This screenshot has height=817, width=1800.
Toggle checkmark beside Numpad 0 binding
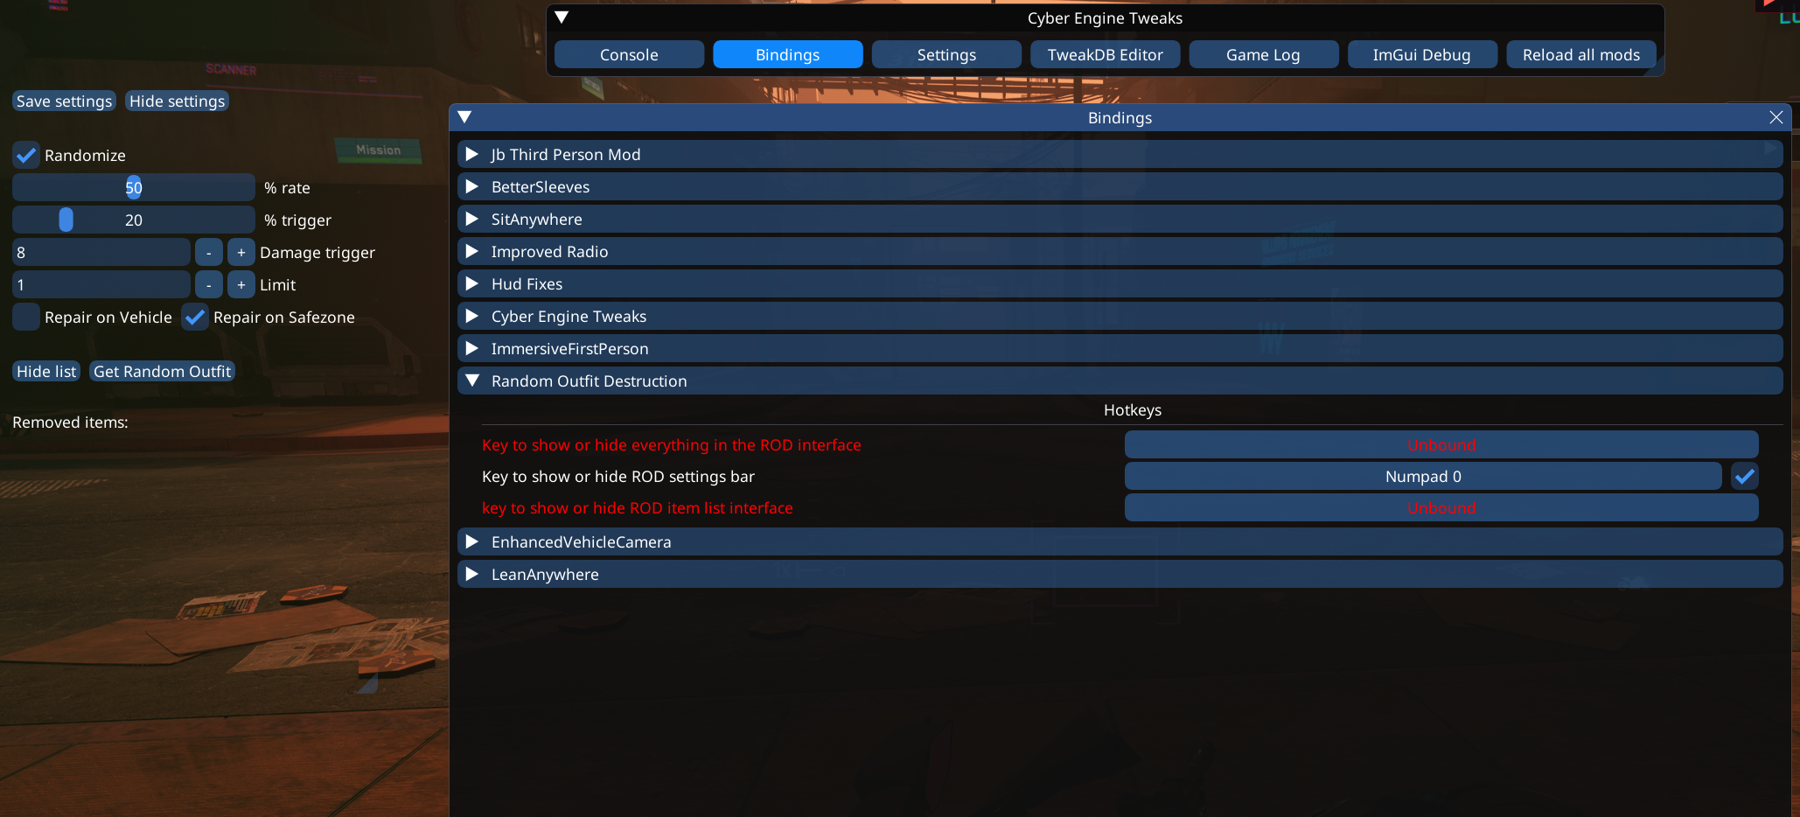click(x=1745, y=477)
